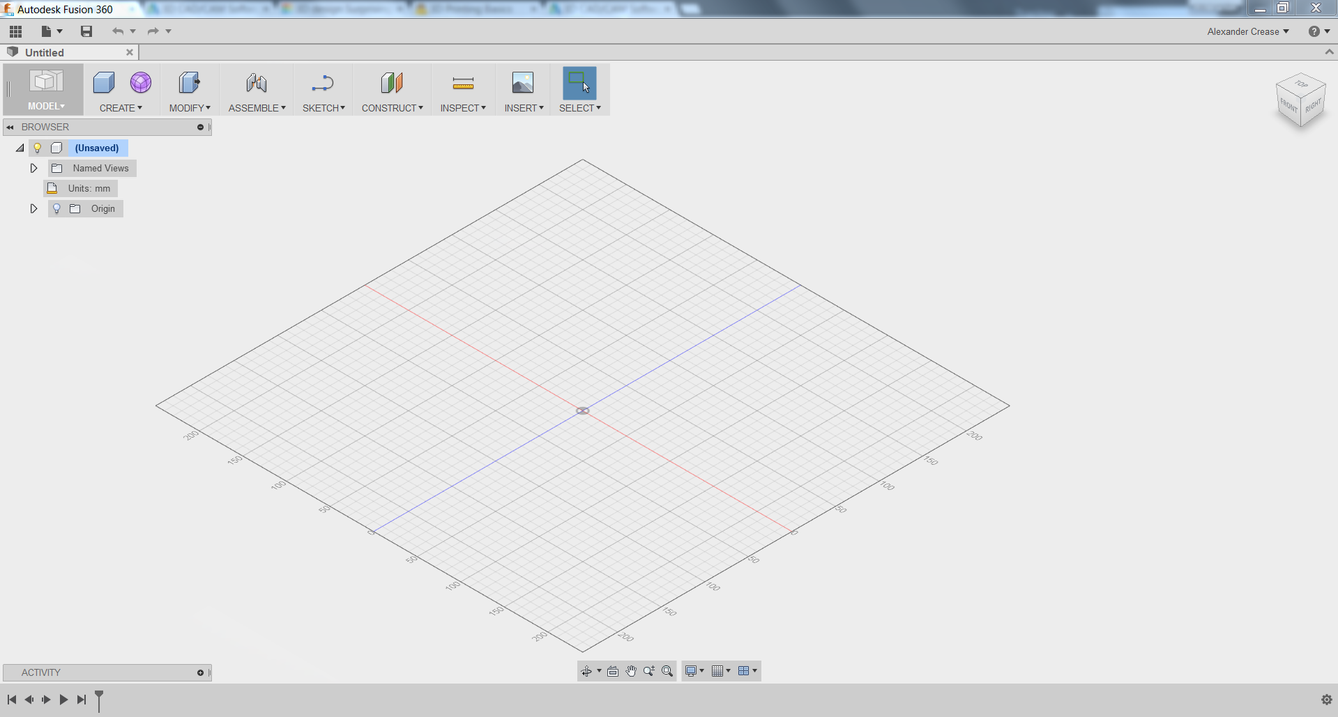Toggle the Origin folder visibility bulb
The width and height of the screenshot is (1338, 717).
click(x=56, y=208)
